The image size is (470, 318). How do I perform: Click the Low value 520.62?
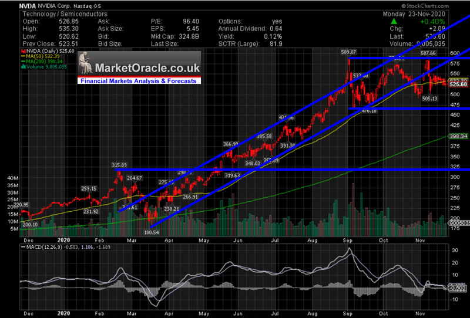69,36
